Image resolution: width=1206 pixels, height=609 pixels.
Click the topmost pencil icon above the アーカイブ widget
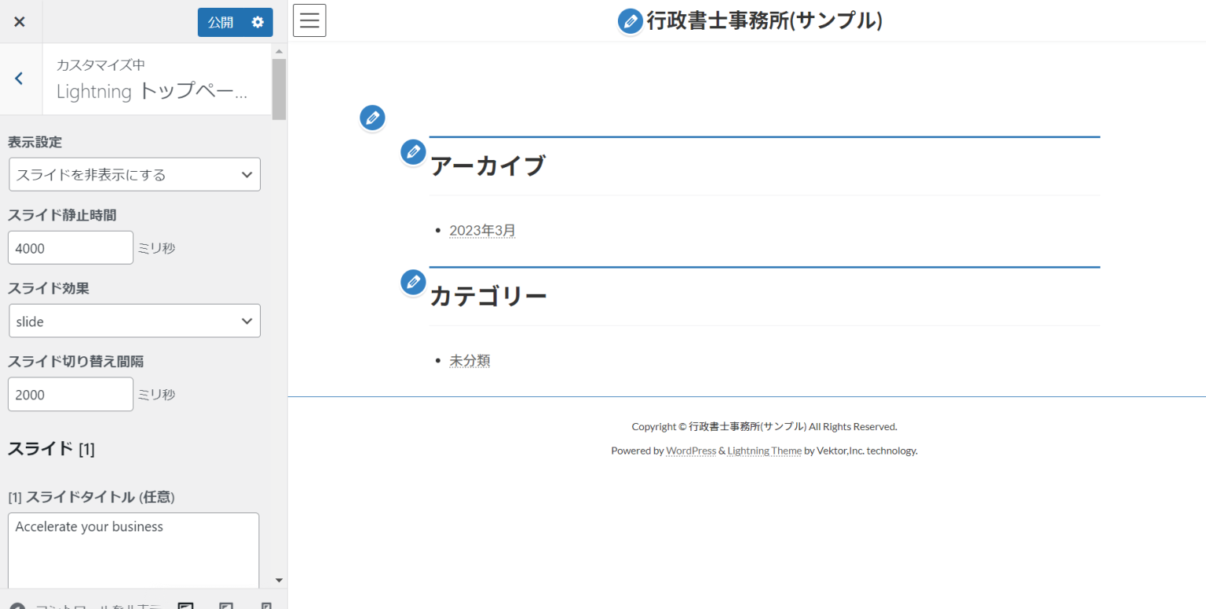click(372, 118)
